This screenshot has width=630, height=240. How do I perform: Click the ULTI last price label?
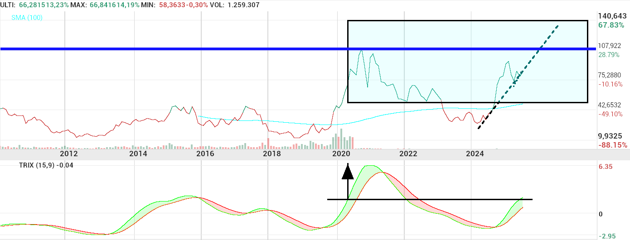tap(9, 5)
